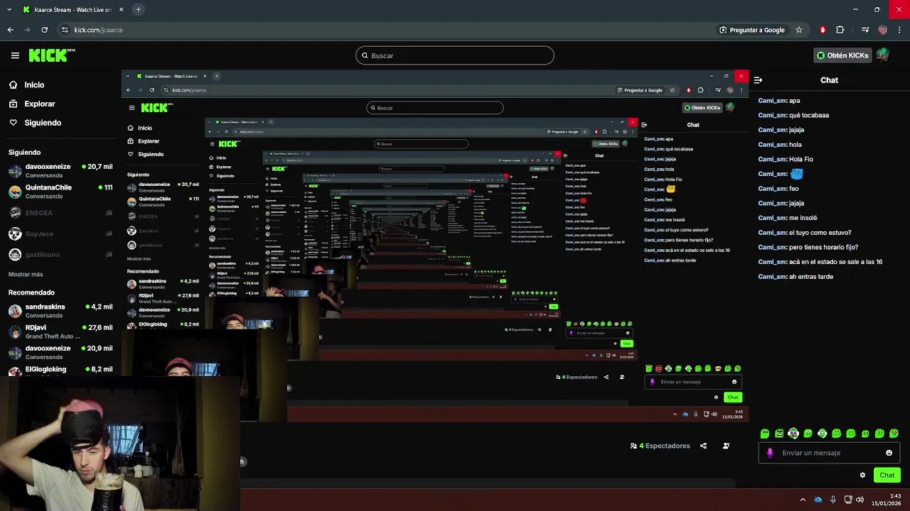Insert the last heart-eyes emote in the outer emote row
This screenshot has width=910, height=511.
[894, 434]
